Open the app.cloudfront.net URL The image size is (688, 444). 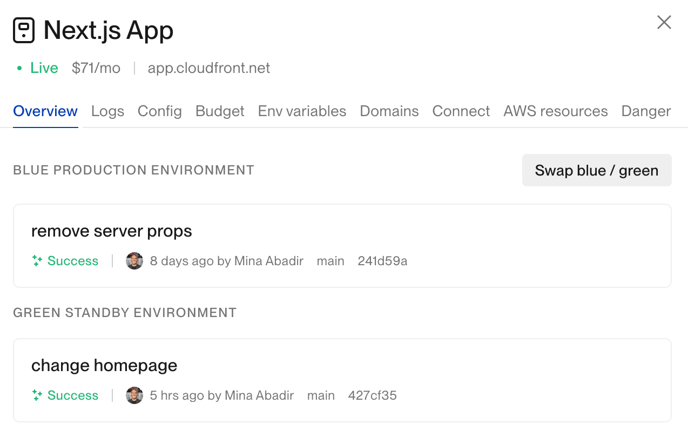click(208, 68)
